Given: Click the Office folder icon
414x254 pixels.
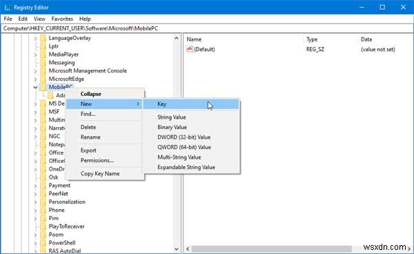Looking at the screenshot, I should [43, 153].
